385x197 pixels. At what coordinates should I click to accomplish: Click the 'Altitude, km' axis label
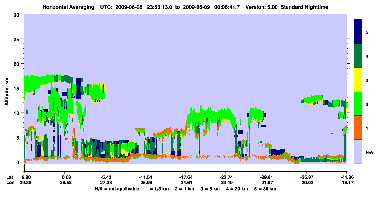pos(6,92)
